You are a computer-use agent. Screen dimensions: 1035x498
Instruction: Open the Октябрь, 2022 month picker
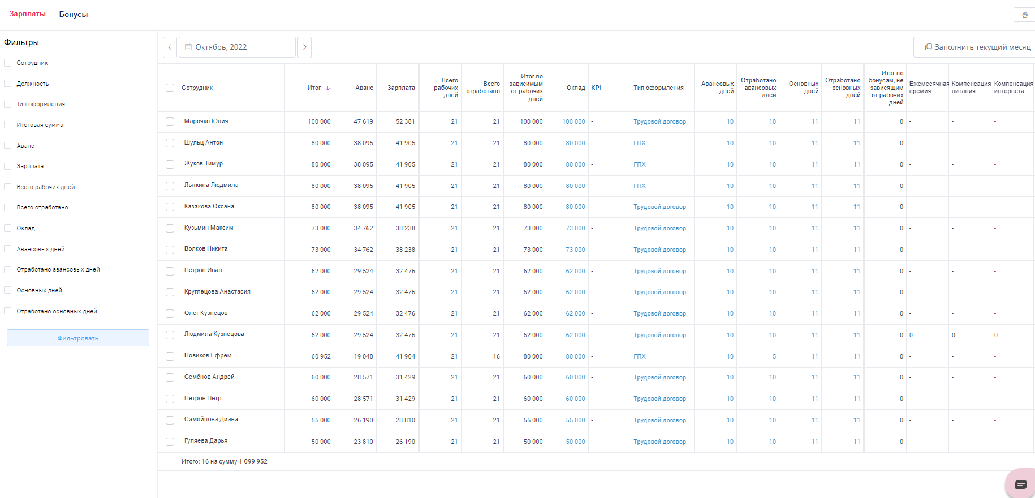pos(238,47)
